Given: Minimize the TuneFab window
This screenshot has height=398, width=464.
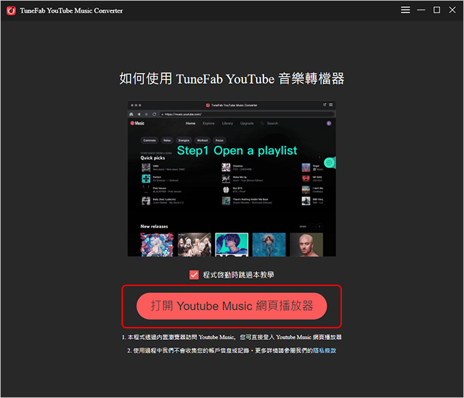Looking at the screenshot, I should [421, 10].
